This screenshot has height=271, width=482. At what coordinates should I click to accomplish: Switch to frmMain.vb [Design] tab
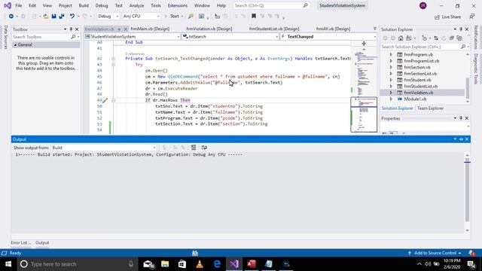(x=150, y=29)
